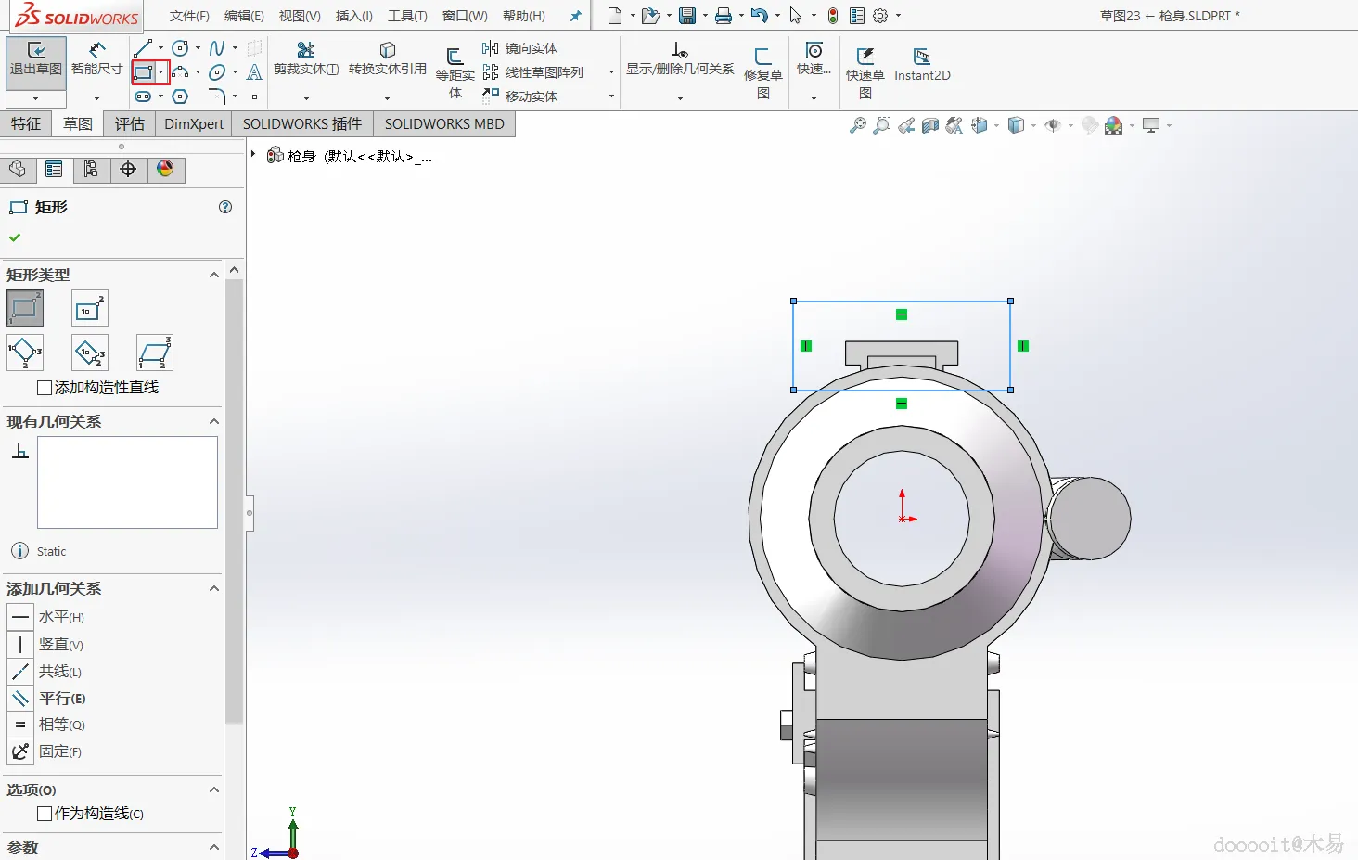Open the rectangle tool dropdown arrow
This screenshot has height=860, width=1358.
tap(161, 72)
